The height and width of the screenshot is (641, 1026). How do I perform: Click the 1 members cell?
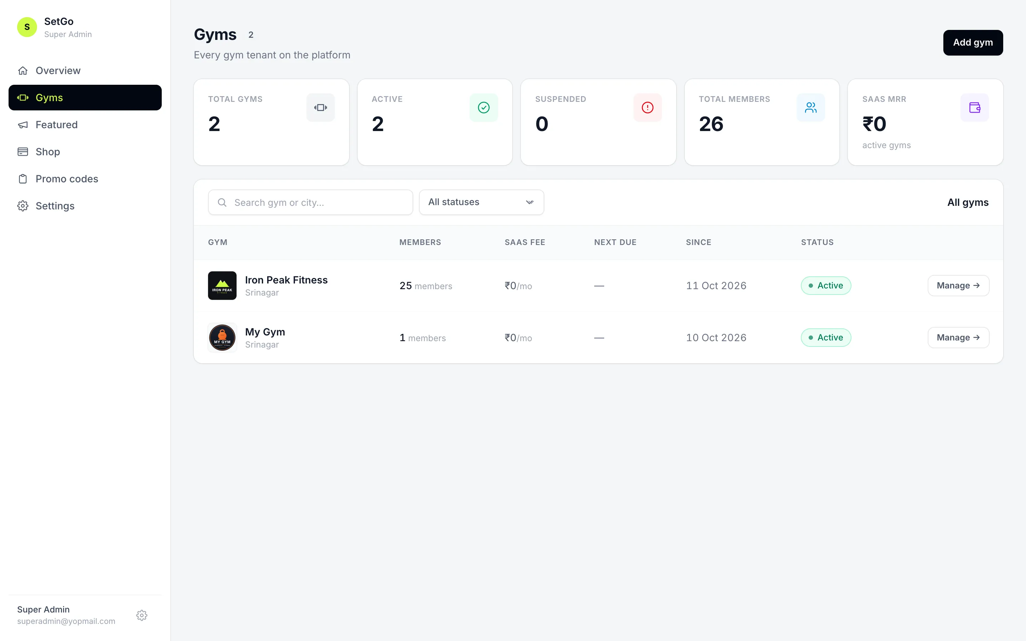423,338
